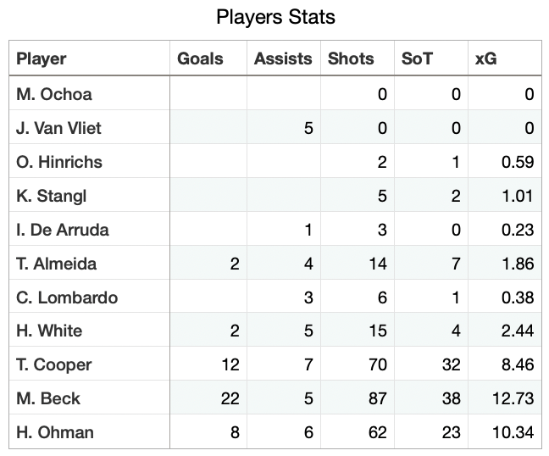Image resolution: width=549 pixels, height=456 pixels.
Task: Select M. Beck's shots value 87
Action: click(378, 398)
